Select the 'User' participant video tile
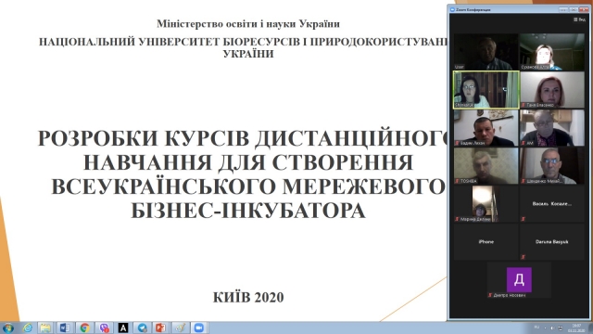The image size is (593, 334). click(x=486, y=52)
